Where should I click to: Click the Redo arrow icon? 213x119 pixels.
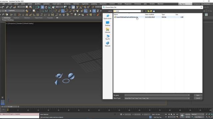click(3, 7)
